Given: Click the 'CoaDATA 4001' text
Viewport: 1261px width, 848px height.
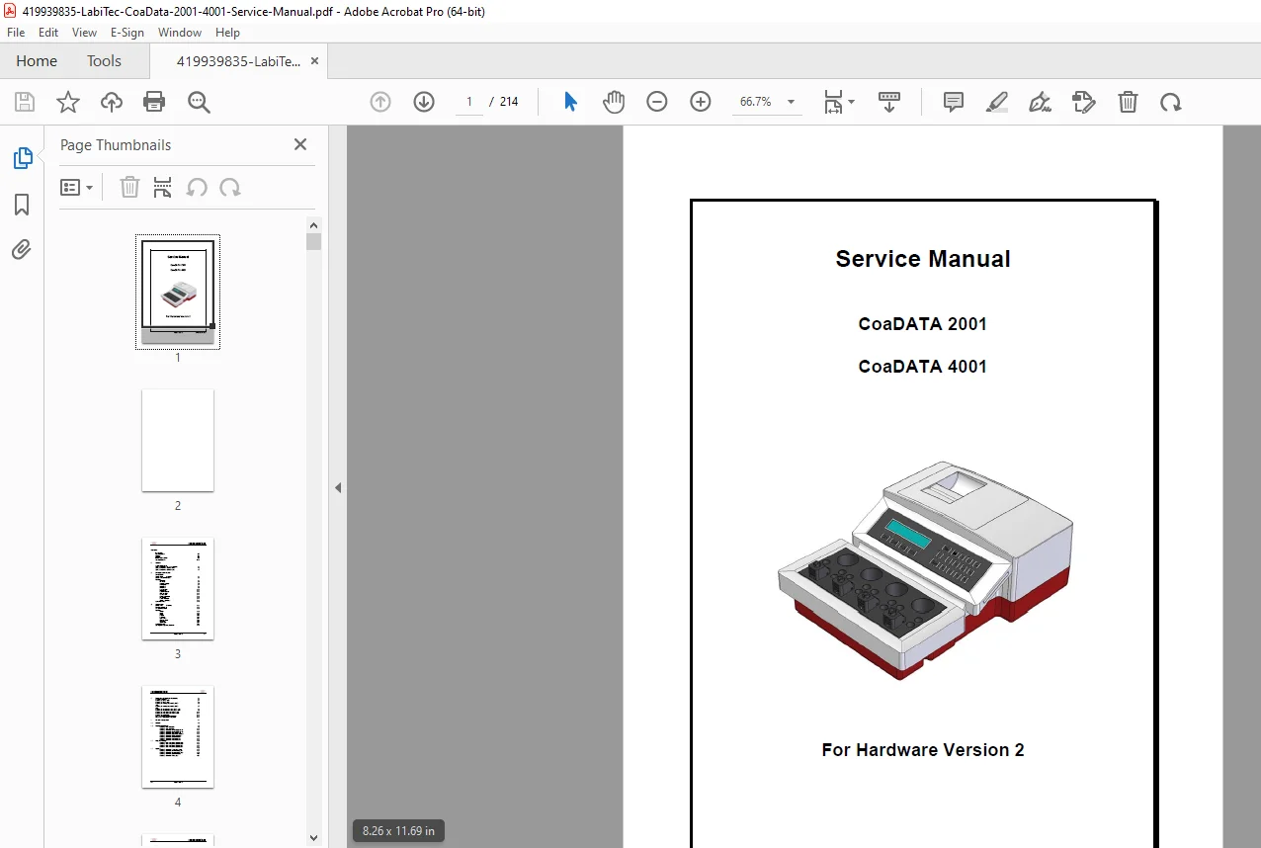Looking at the screenshot, I should coord(923,367).
